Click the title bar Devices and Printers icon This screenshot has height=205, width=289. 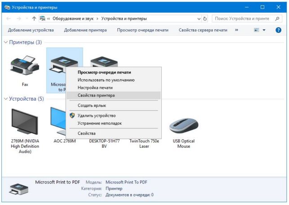pyautogui.click(x=7, y=7)
